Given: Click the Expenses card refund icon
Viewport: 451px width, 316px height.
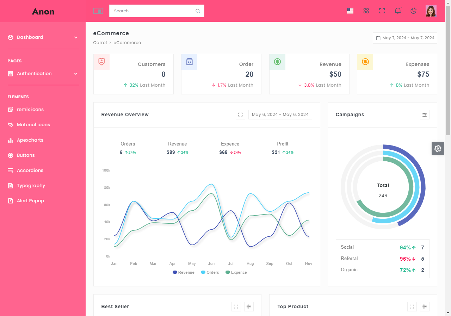Looking at the screenshot, I should click(365, 62).
